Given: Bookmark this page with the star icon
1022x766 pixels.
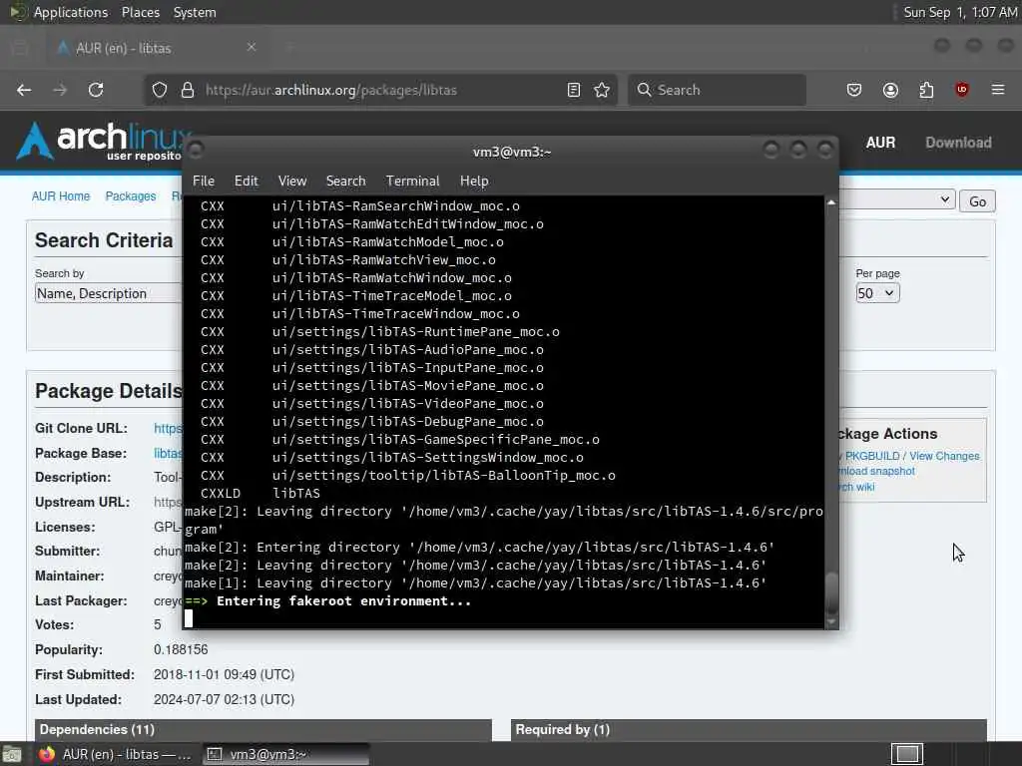Looking at the screenshot, I should pyautogui.click(x=602, y=90).
